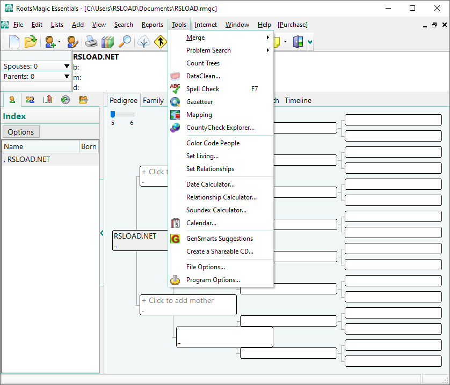Click the Spell Check ABC icon
Viewport: 450px width, 385px height.
(175, 89)
